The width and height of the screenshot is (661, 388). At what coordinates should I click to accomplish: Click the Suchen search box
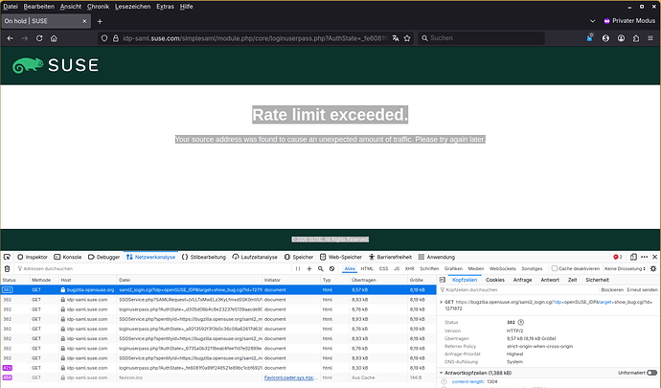click(482, 38)
